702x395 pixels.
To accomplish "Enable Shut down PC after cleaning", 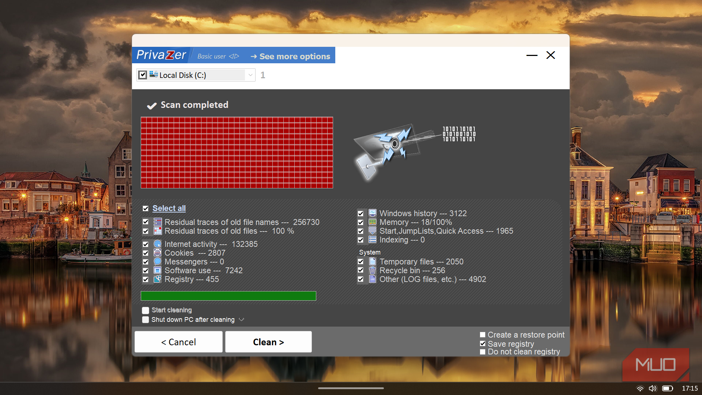I will click(x=146, y=320).
